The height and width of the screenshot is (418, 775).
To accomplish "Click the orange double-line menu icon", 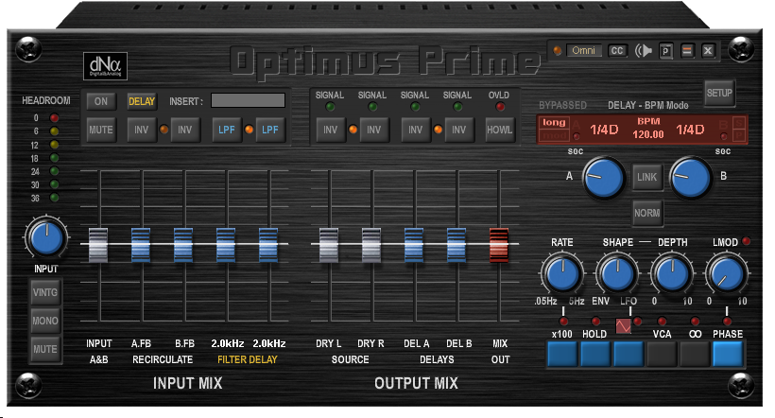I will click(x=687, y=50).
